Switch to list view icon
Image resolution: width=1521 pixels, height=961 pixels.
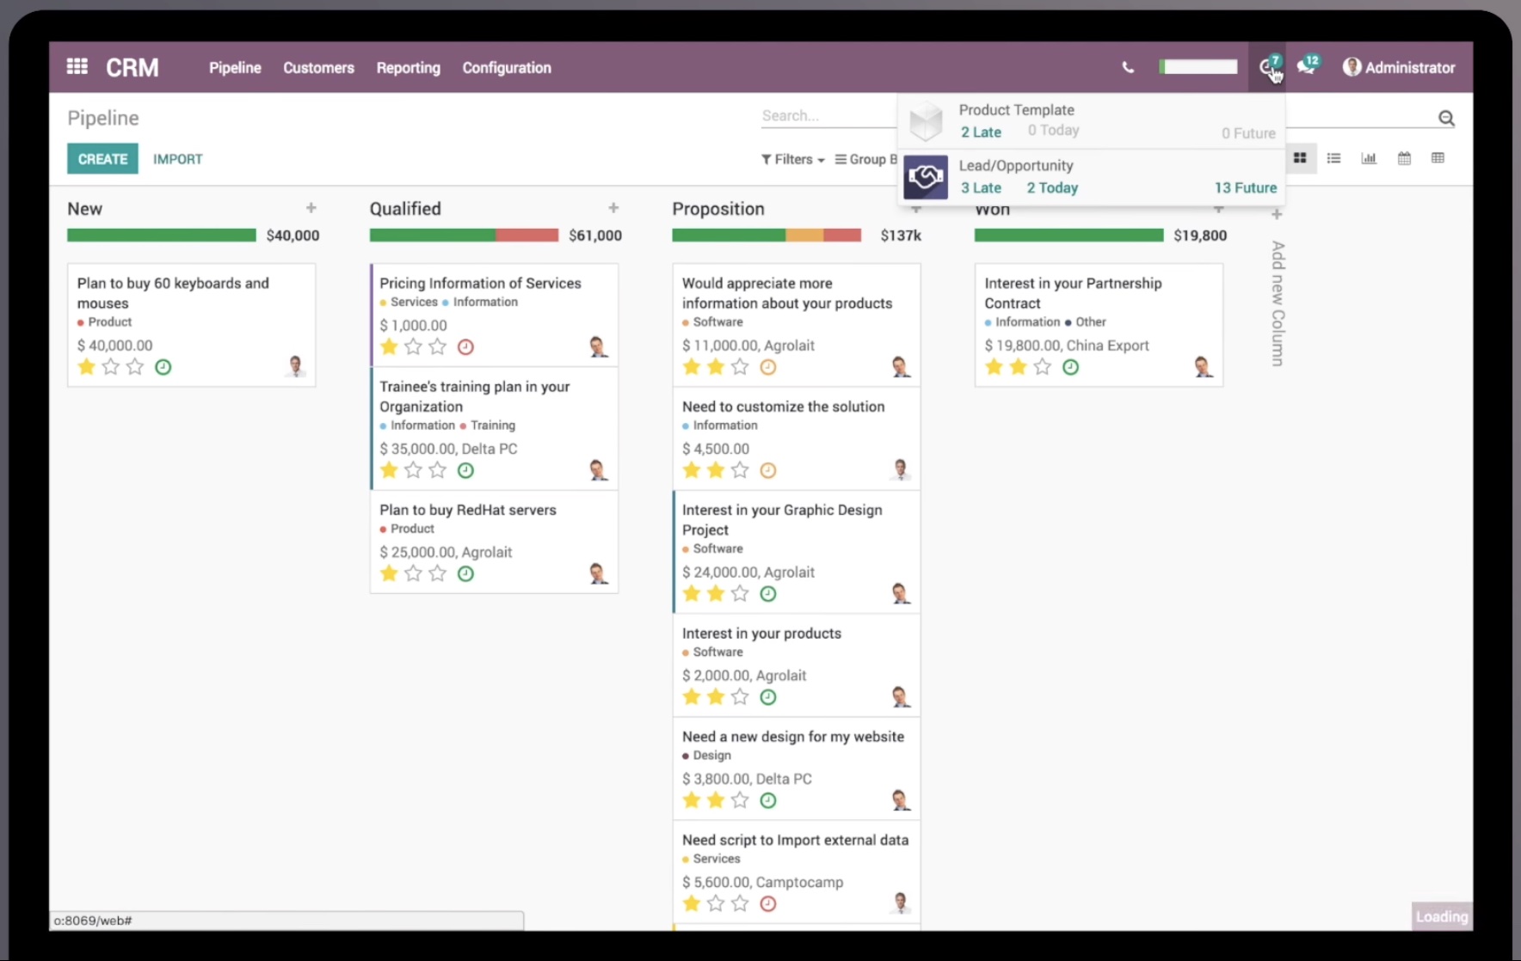1333,158
